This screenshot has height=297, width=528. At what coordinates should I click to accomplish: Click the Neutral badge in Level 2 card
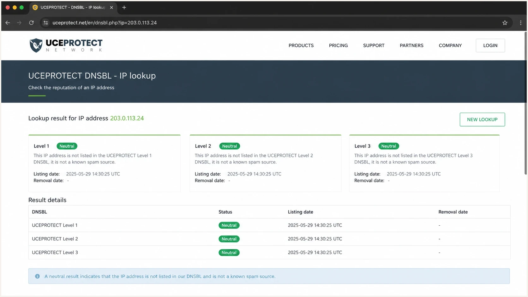point(230,146)
